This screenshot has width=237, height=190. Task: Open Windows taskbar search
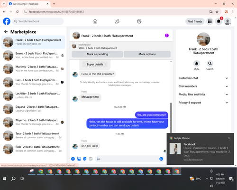coord(13,179)
